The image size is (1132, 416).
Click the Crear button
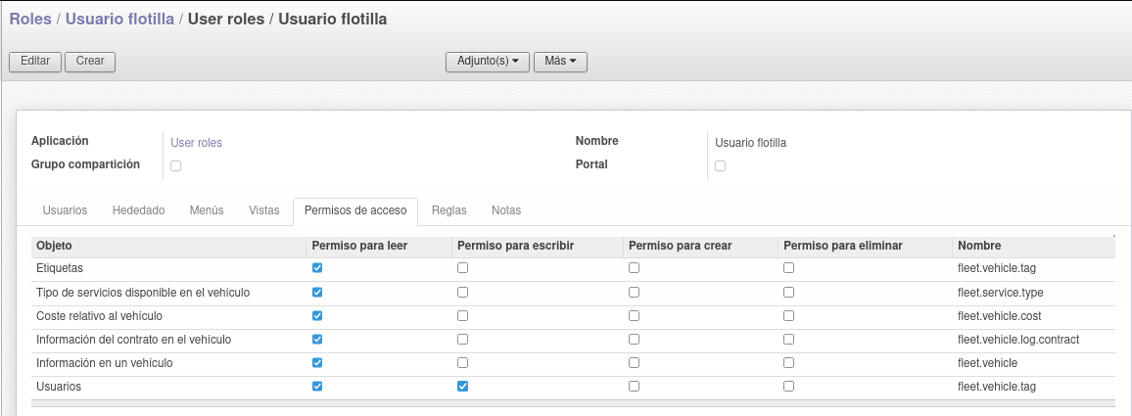tap(90, 62)
